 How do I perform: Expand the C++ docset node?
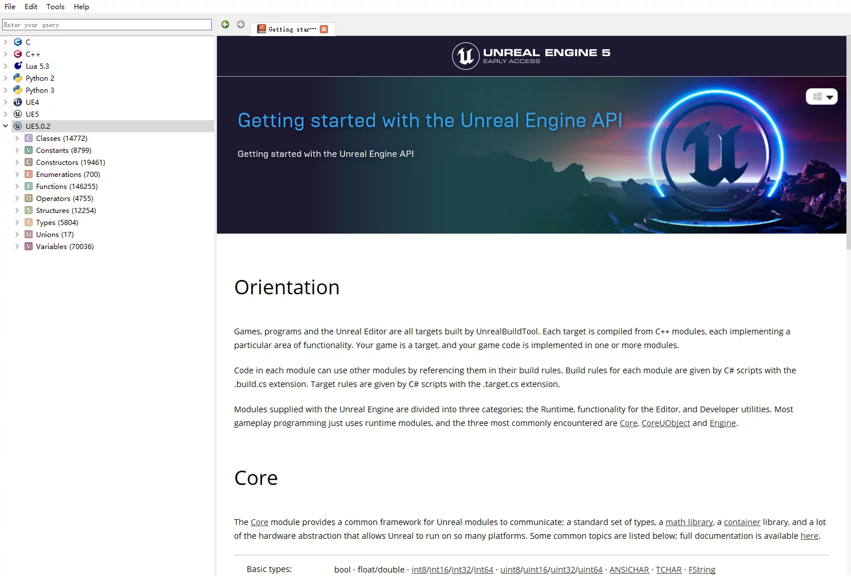point(6,54)
